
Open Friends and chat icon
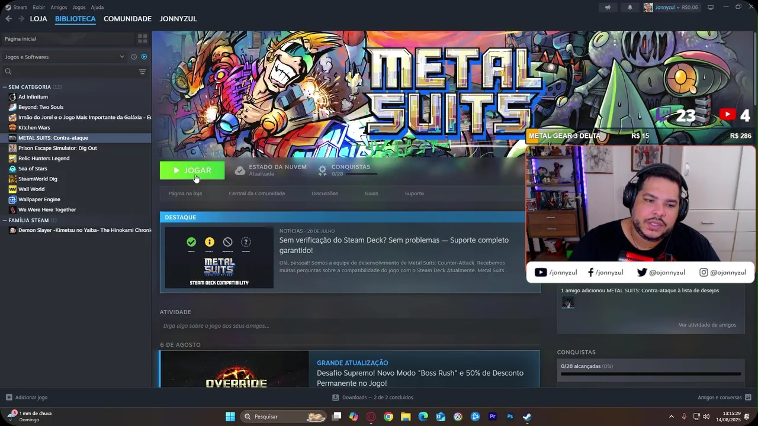point(748,398)
